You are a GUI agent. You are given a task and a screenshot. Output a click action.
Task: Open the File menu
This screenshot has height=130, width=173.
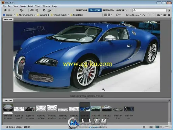click(x=4, y=6)
